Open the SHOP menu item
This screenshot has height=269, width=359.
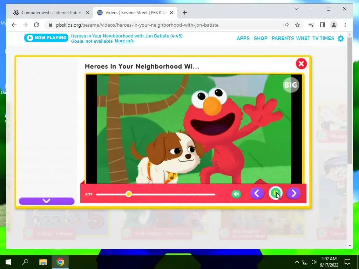point(260,38)
